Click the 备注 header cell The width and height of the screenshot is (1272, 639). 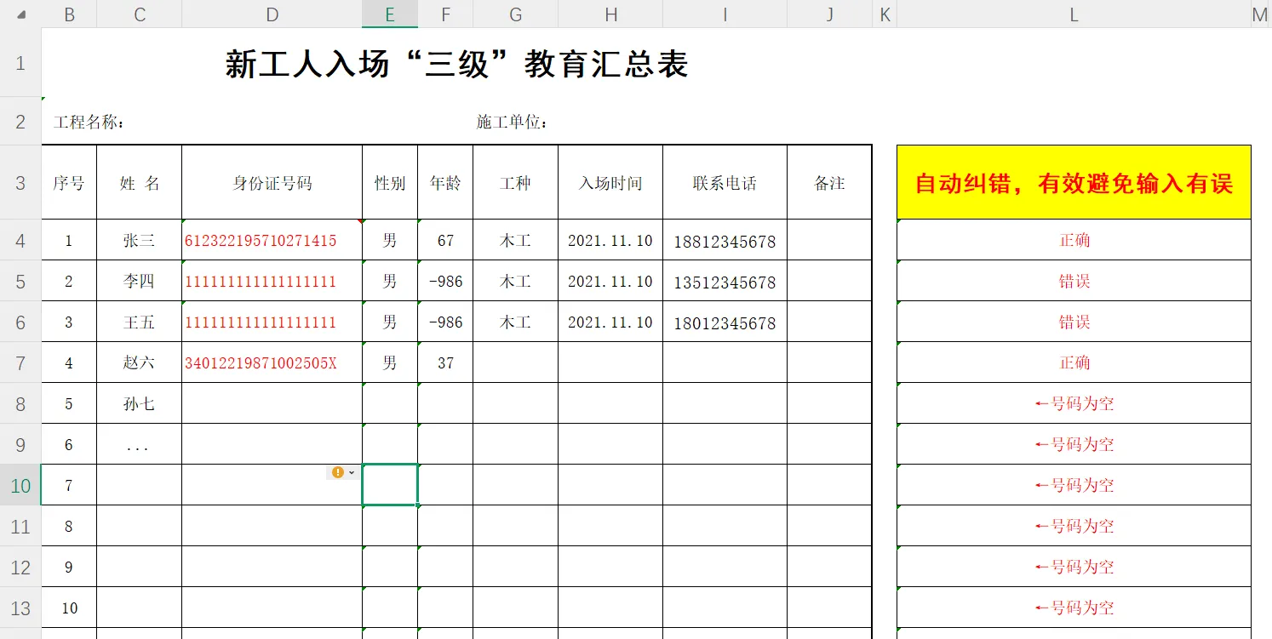pyautogui.click(x=830, y=183)
